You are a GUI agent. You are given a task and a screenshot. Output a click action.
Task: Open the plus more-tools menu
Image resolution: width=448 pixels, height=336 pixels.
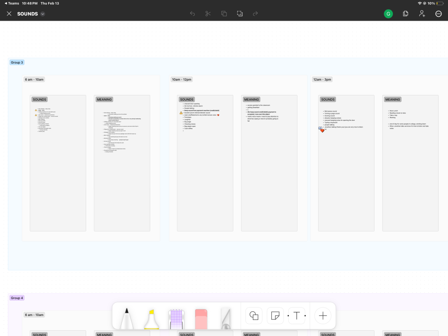coord(323,315)
